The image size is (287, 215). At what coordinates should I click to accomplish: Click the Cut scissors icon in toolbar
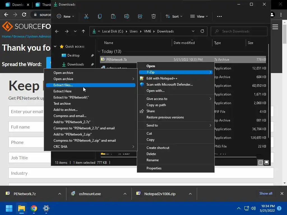86,16
